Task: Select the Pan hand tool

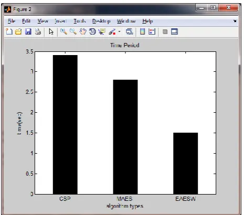Action: click(x=83, y=31)
